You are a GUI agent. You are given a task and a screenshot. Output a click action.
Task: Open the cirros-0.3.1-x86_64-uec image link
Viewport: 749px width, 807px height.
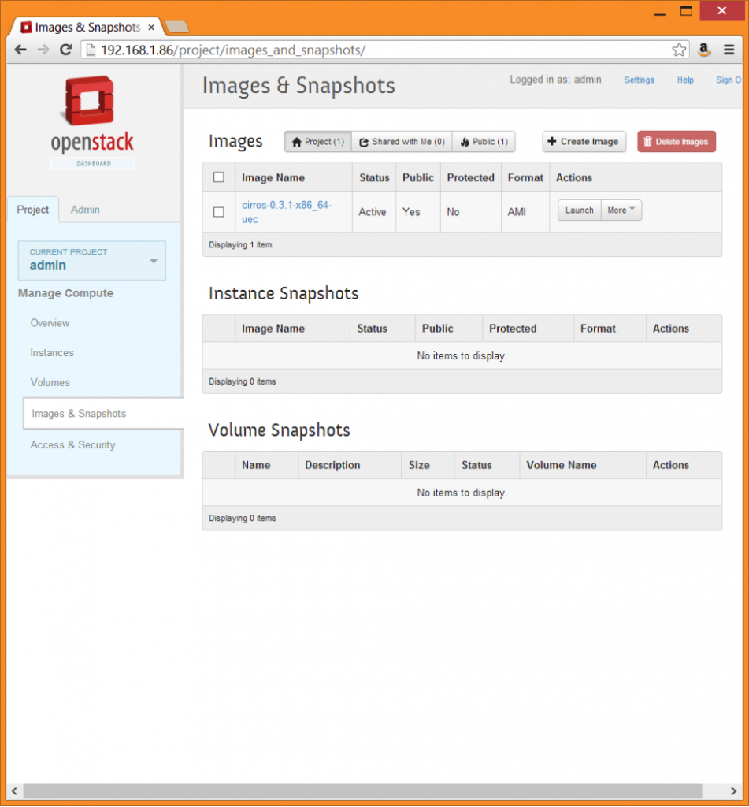pos(287,212)
